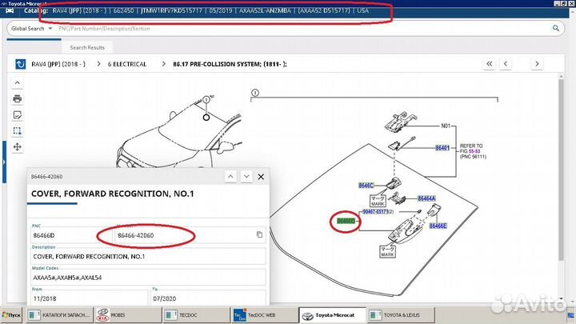Click the print diagram icon
Image resolution: width=576 pixels, height=324 pixels.
[x=17, y=98]
